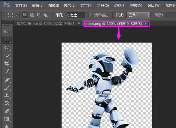Select the Spot Healing Brush tool
176x128 pixels.
tap(7, 80)
